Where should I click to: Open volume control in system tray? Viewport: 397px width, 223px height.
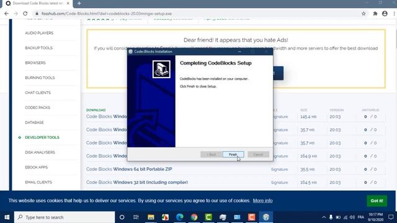(x=352, y=217)
